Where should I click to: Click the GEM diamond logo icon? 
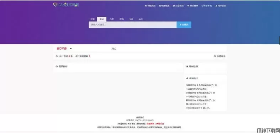[x=55, y=5]
